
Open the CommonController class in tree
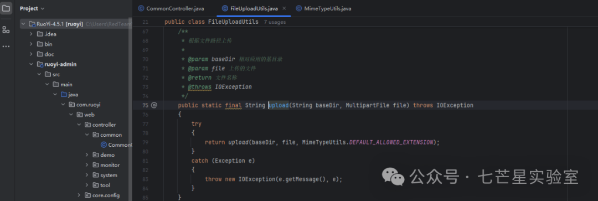tap(116, 145)
